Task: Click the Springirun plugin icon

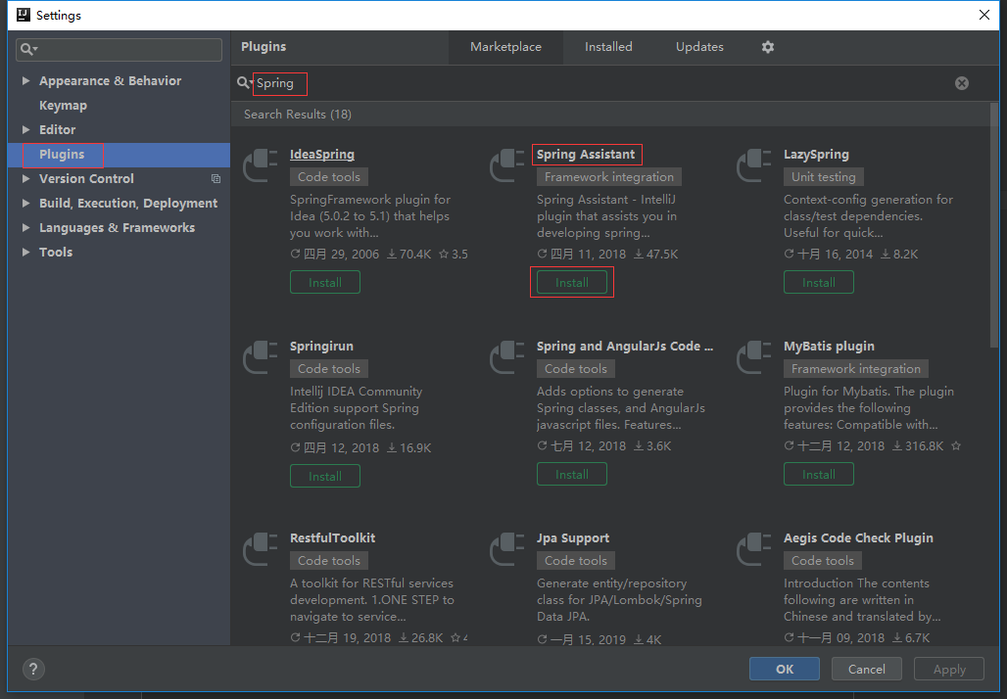Action: click(x=261, y=356)
